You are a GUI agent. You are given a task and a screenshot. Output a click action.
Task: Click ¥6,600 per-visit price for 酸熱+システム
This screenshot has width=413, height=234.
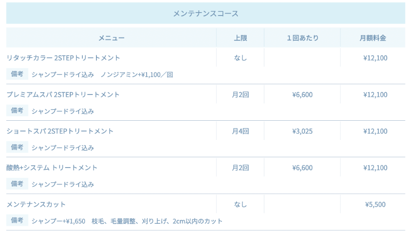302,168
